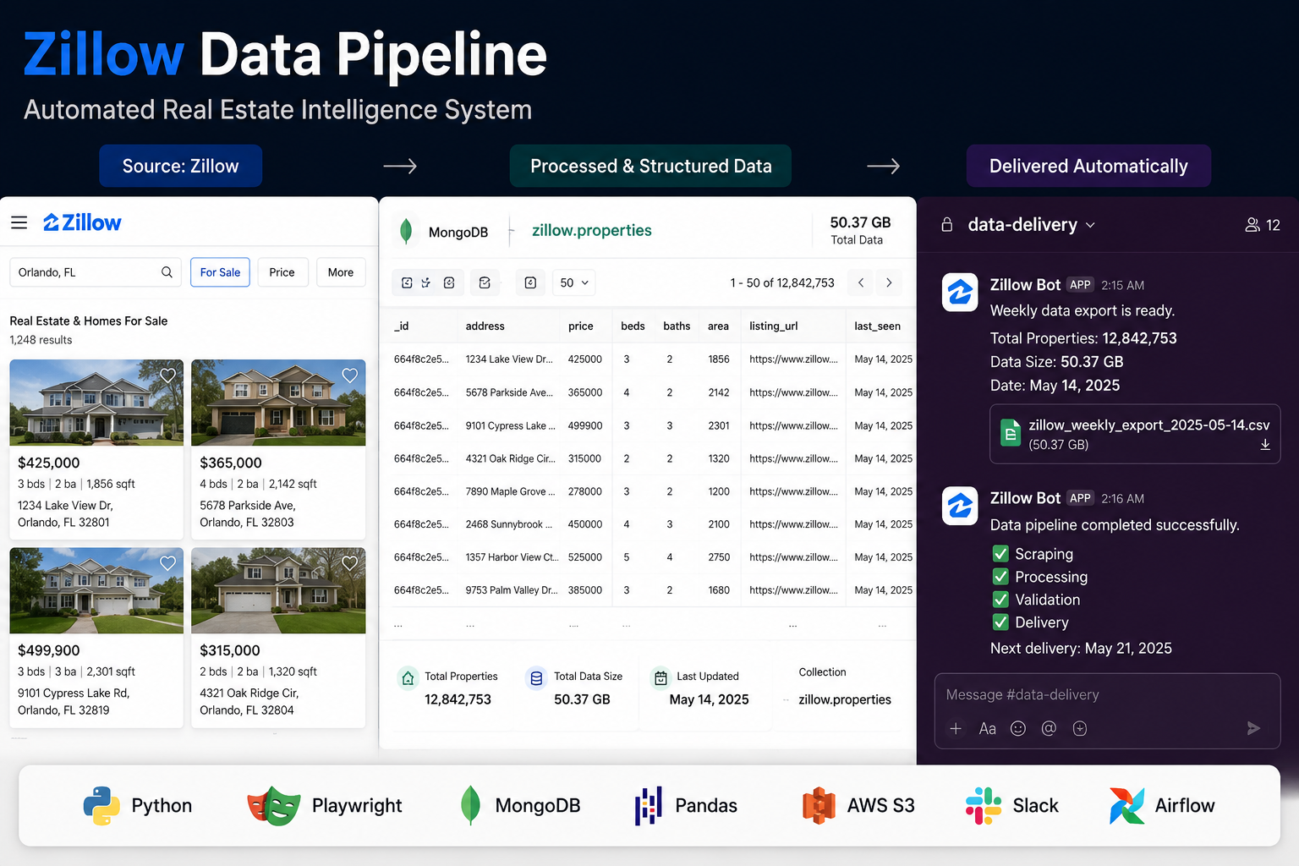Send the message with arrow icon

click(x=1253, y=728)
